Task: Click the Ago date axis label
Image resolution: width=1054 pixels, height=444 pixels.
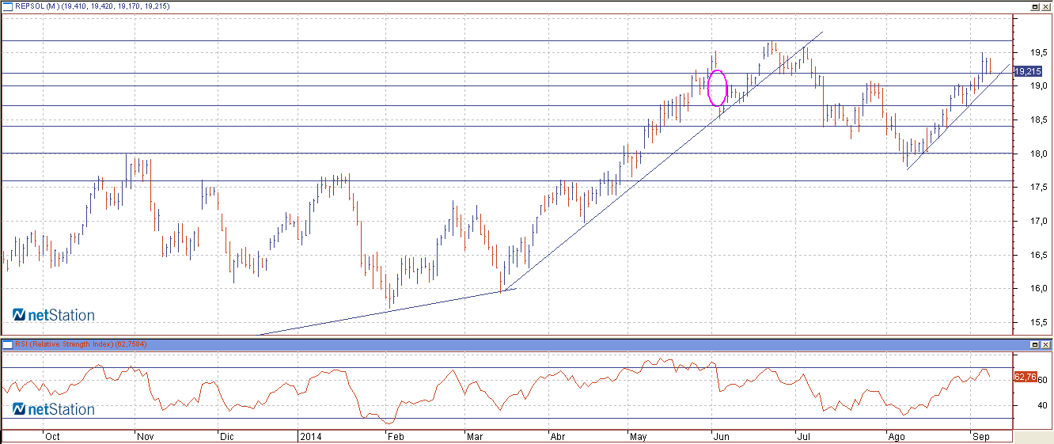Action: click(x=896, y=436)
